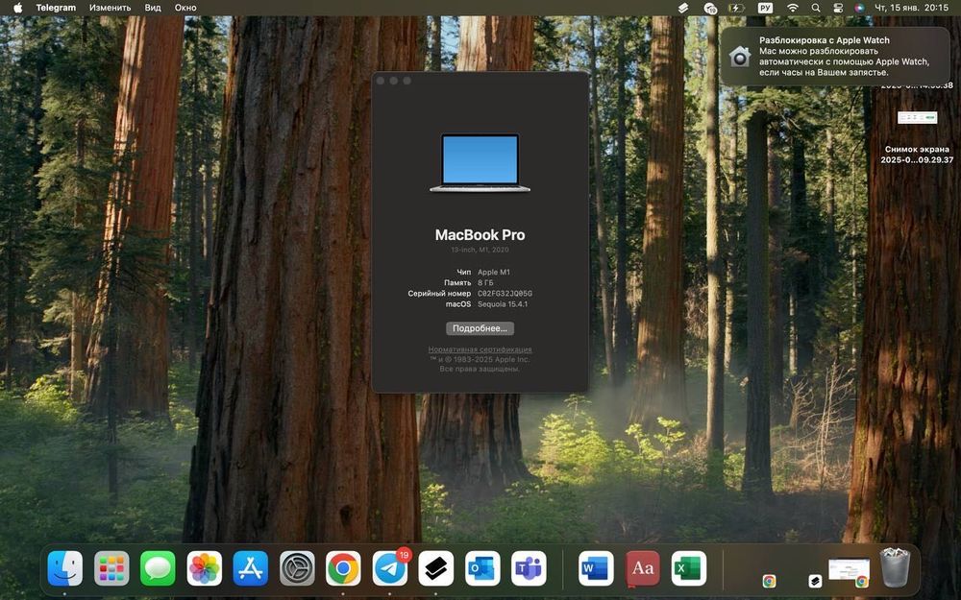Open System Settings gear in the Dock
961x600 pixels.
pos(297,568)
